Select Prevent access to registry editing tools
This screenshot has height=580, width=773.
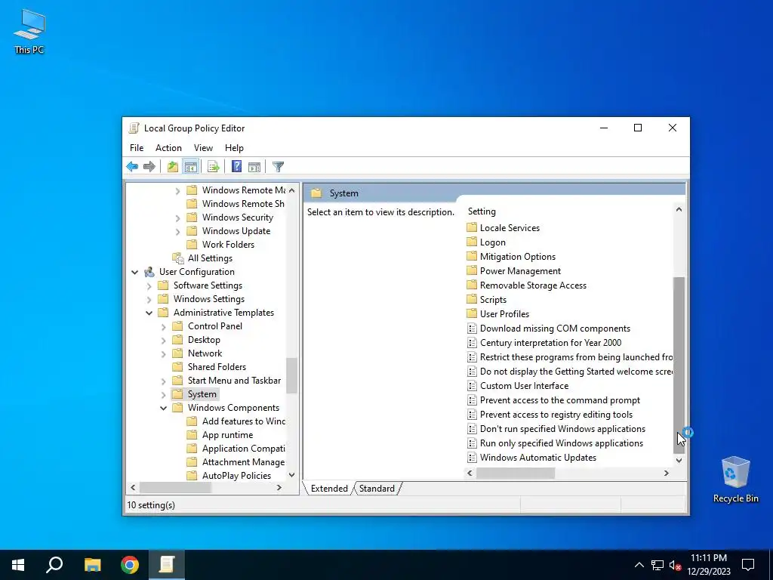tap(556, 415)
